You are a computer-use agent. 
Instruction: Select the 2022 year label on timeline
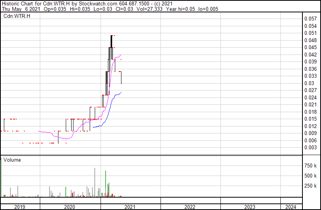pyautogui.click(x=190, y=207)
